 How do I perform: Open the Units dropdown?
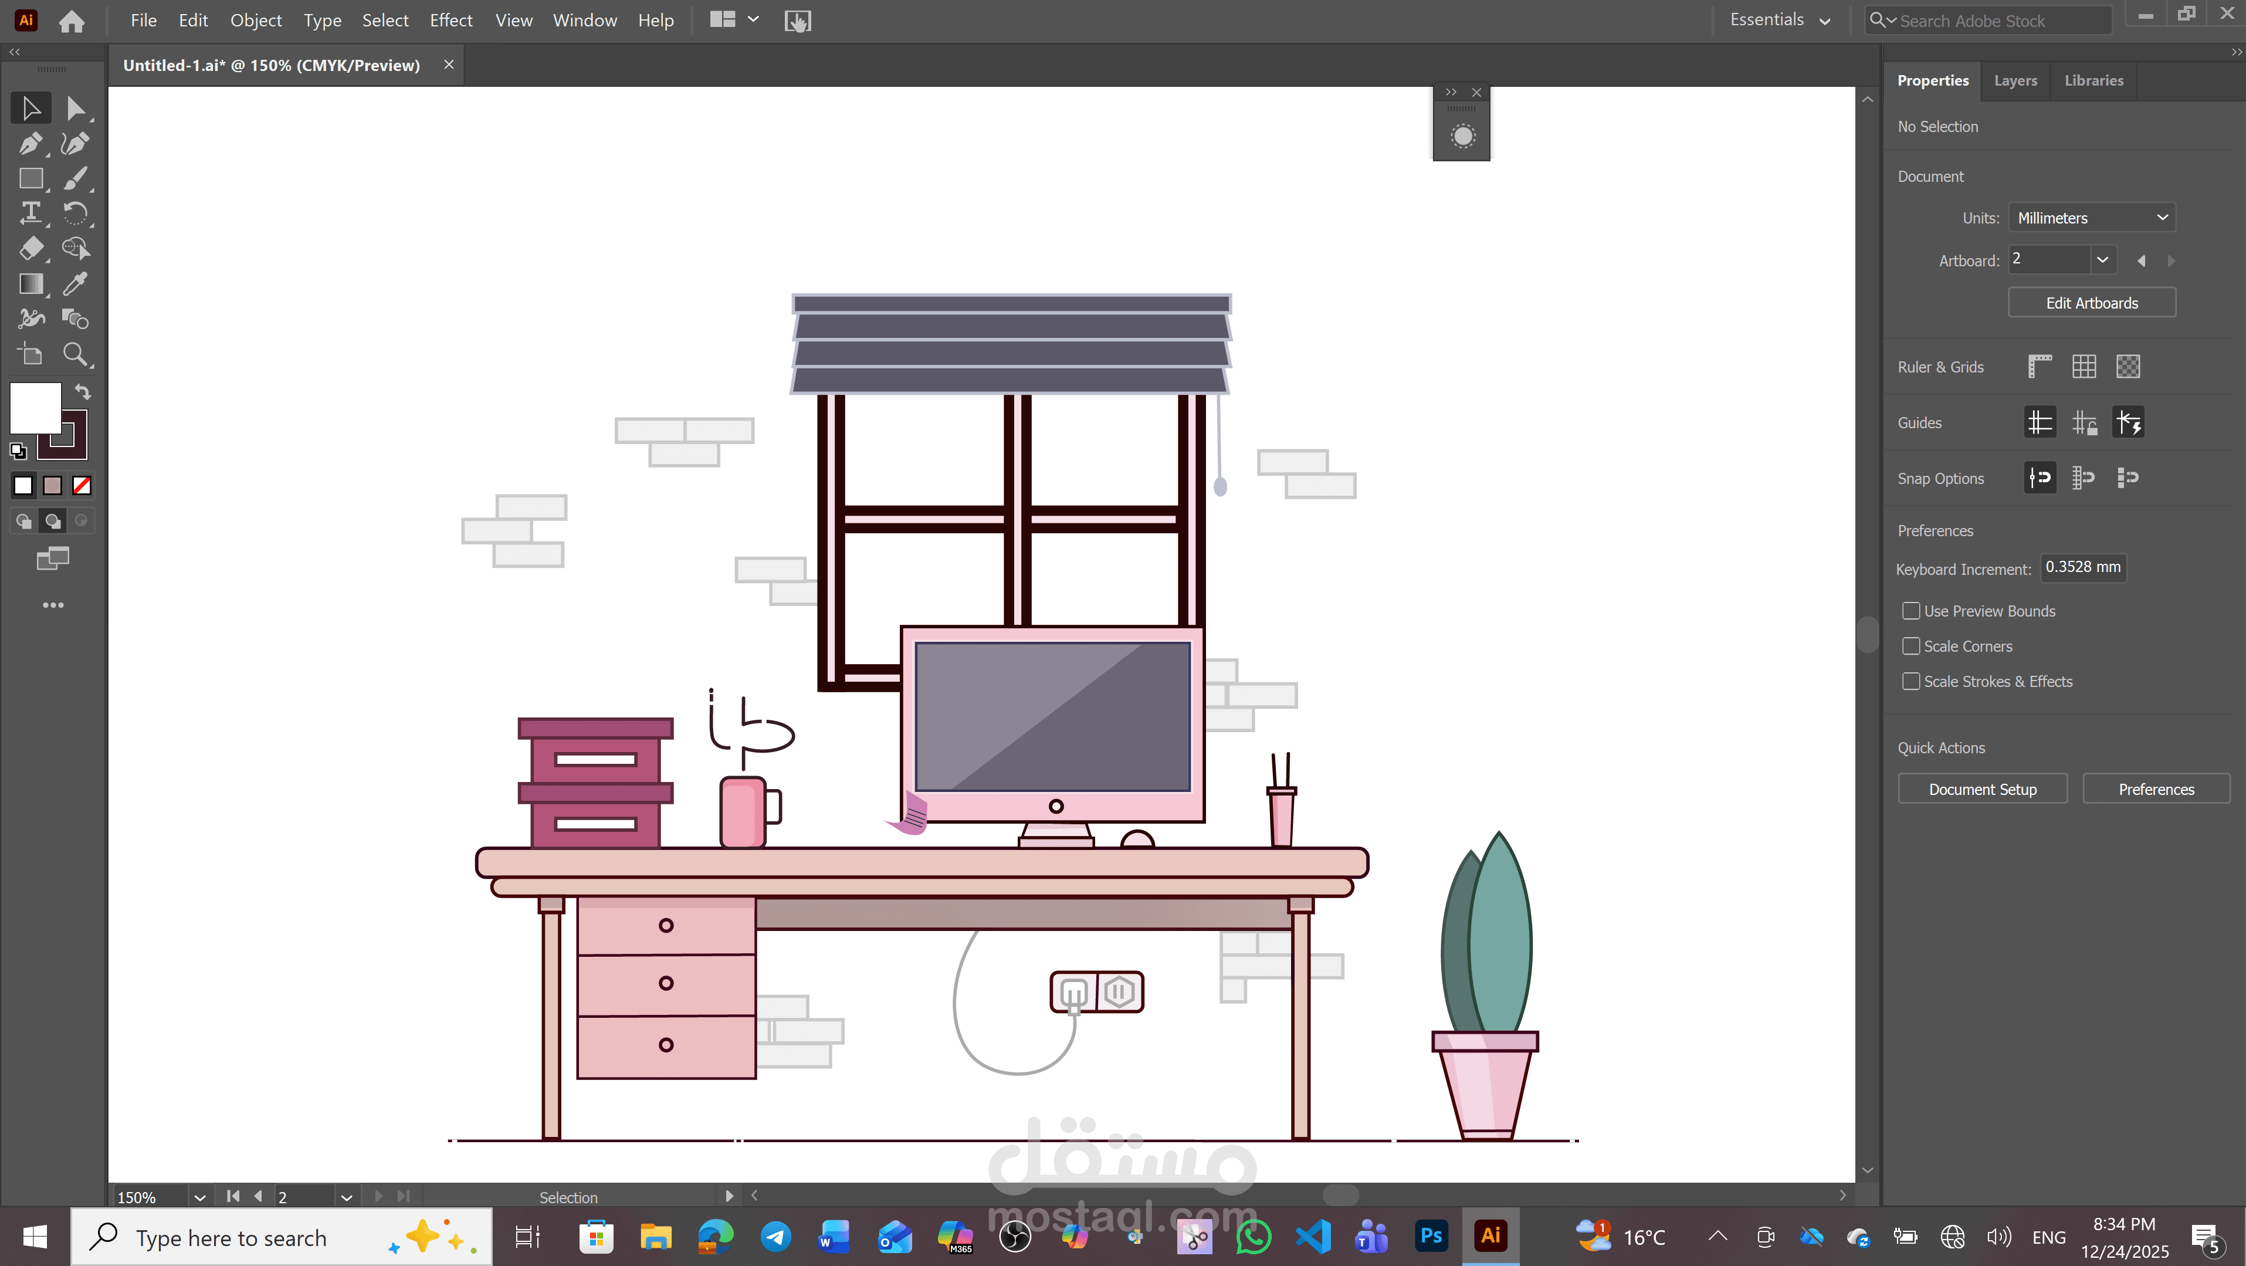pos(2092,217)
